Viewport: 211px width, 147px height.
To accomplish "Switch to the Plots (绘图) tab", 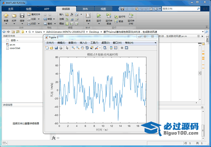I will [29, 9].
